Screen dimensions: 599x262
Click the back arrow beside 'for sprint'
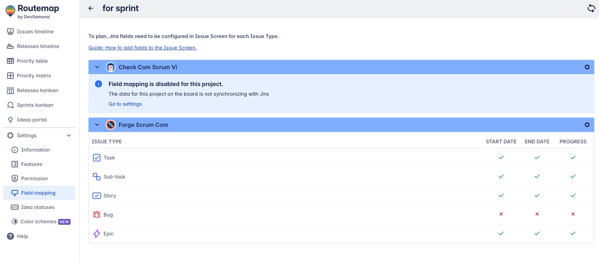click(x=91, y=8)
